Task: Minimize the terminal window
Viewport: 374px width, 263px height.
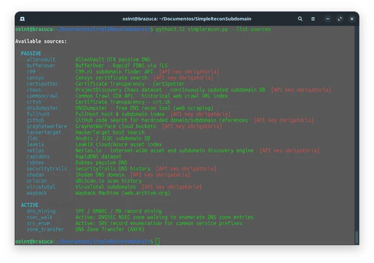Action: 328,19
